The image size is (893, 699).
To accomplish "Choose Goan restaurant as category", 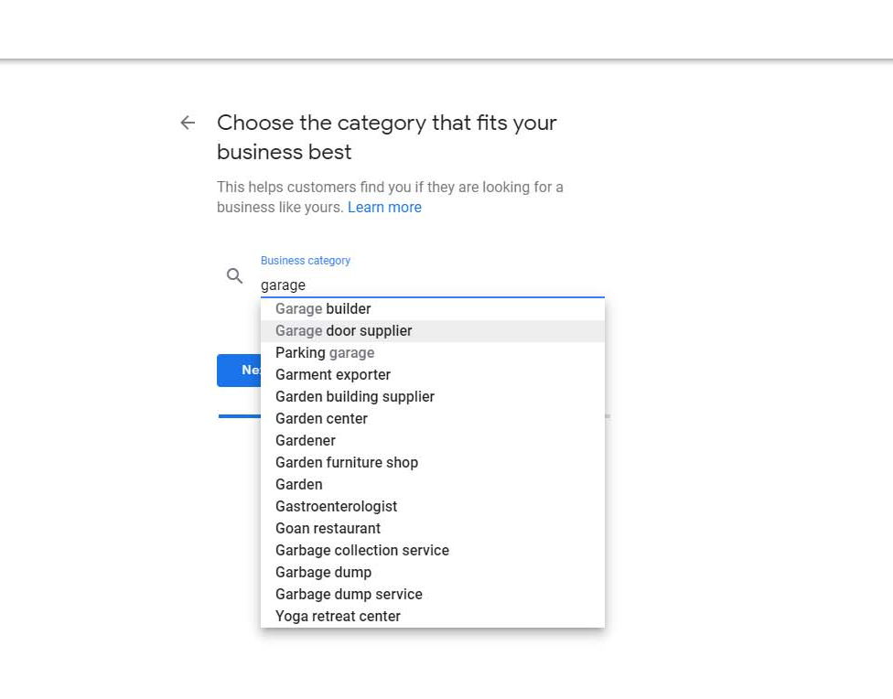I will pos(327,528).
